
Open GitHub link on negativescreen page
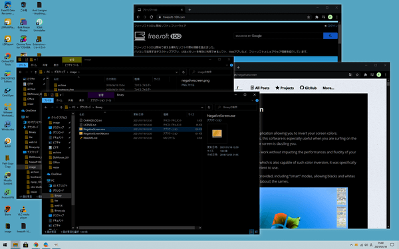[308, 88]
